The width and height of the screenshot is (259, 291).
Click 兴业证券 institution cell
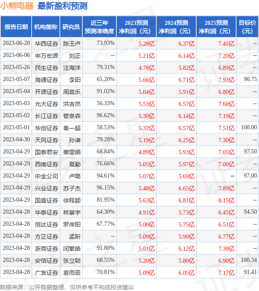47,188
